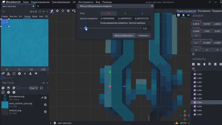Click the UV rotate gear icon
The width and height of the screenshot is (222, 125).
[x=19, y=74]
